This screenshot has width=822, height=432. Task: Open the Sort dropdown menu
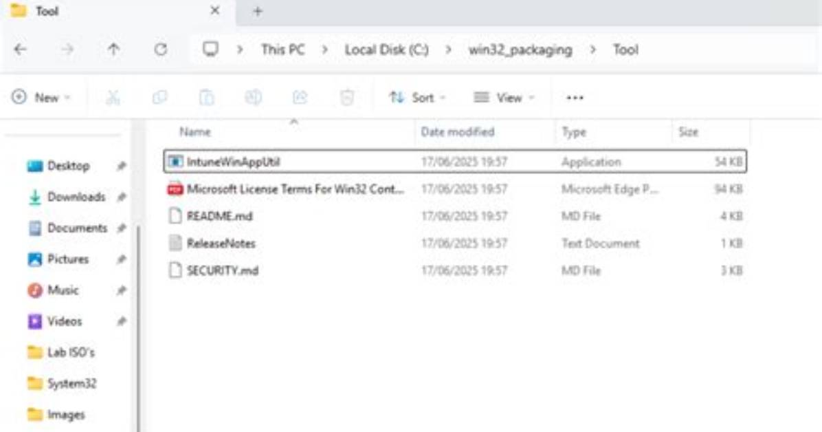417,98
